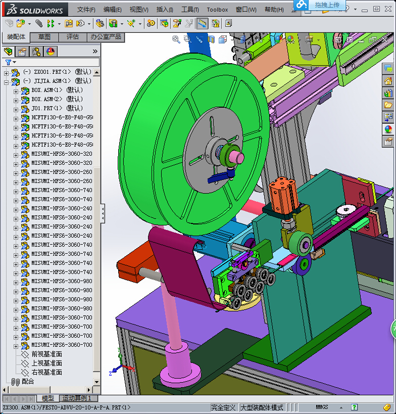Open Smart Fasteners tool
Image resolution: width=396 pixels, height=414 pixels.
tap(69, 23)
